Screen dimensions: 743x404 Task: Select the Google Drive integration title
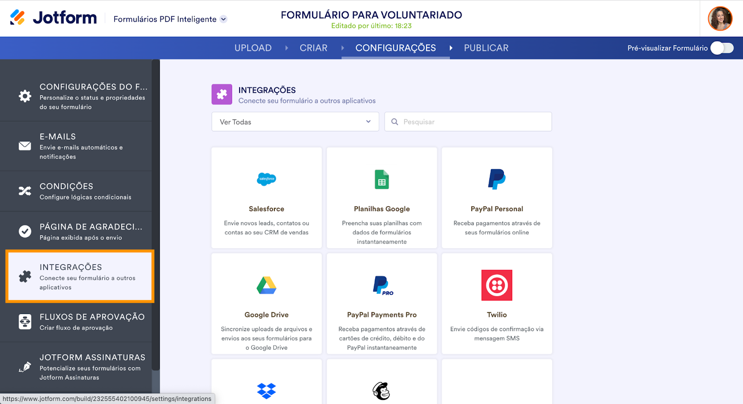click(267, 314)
